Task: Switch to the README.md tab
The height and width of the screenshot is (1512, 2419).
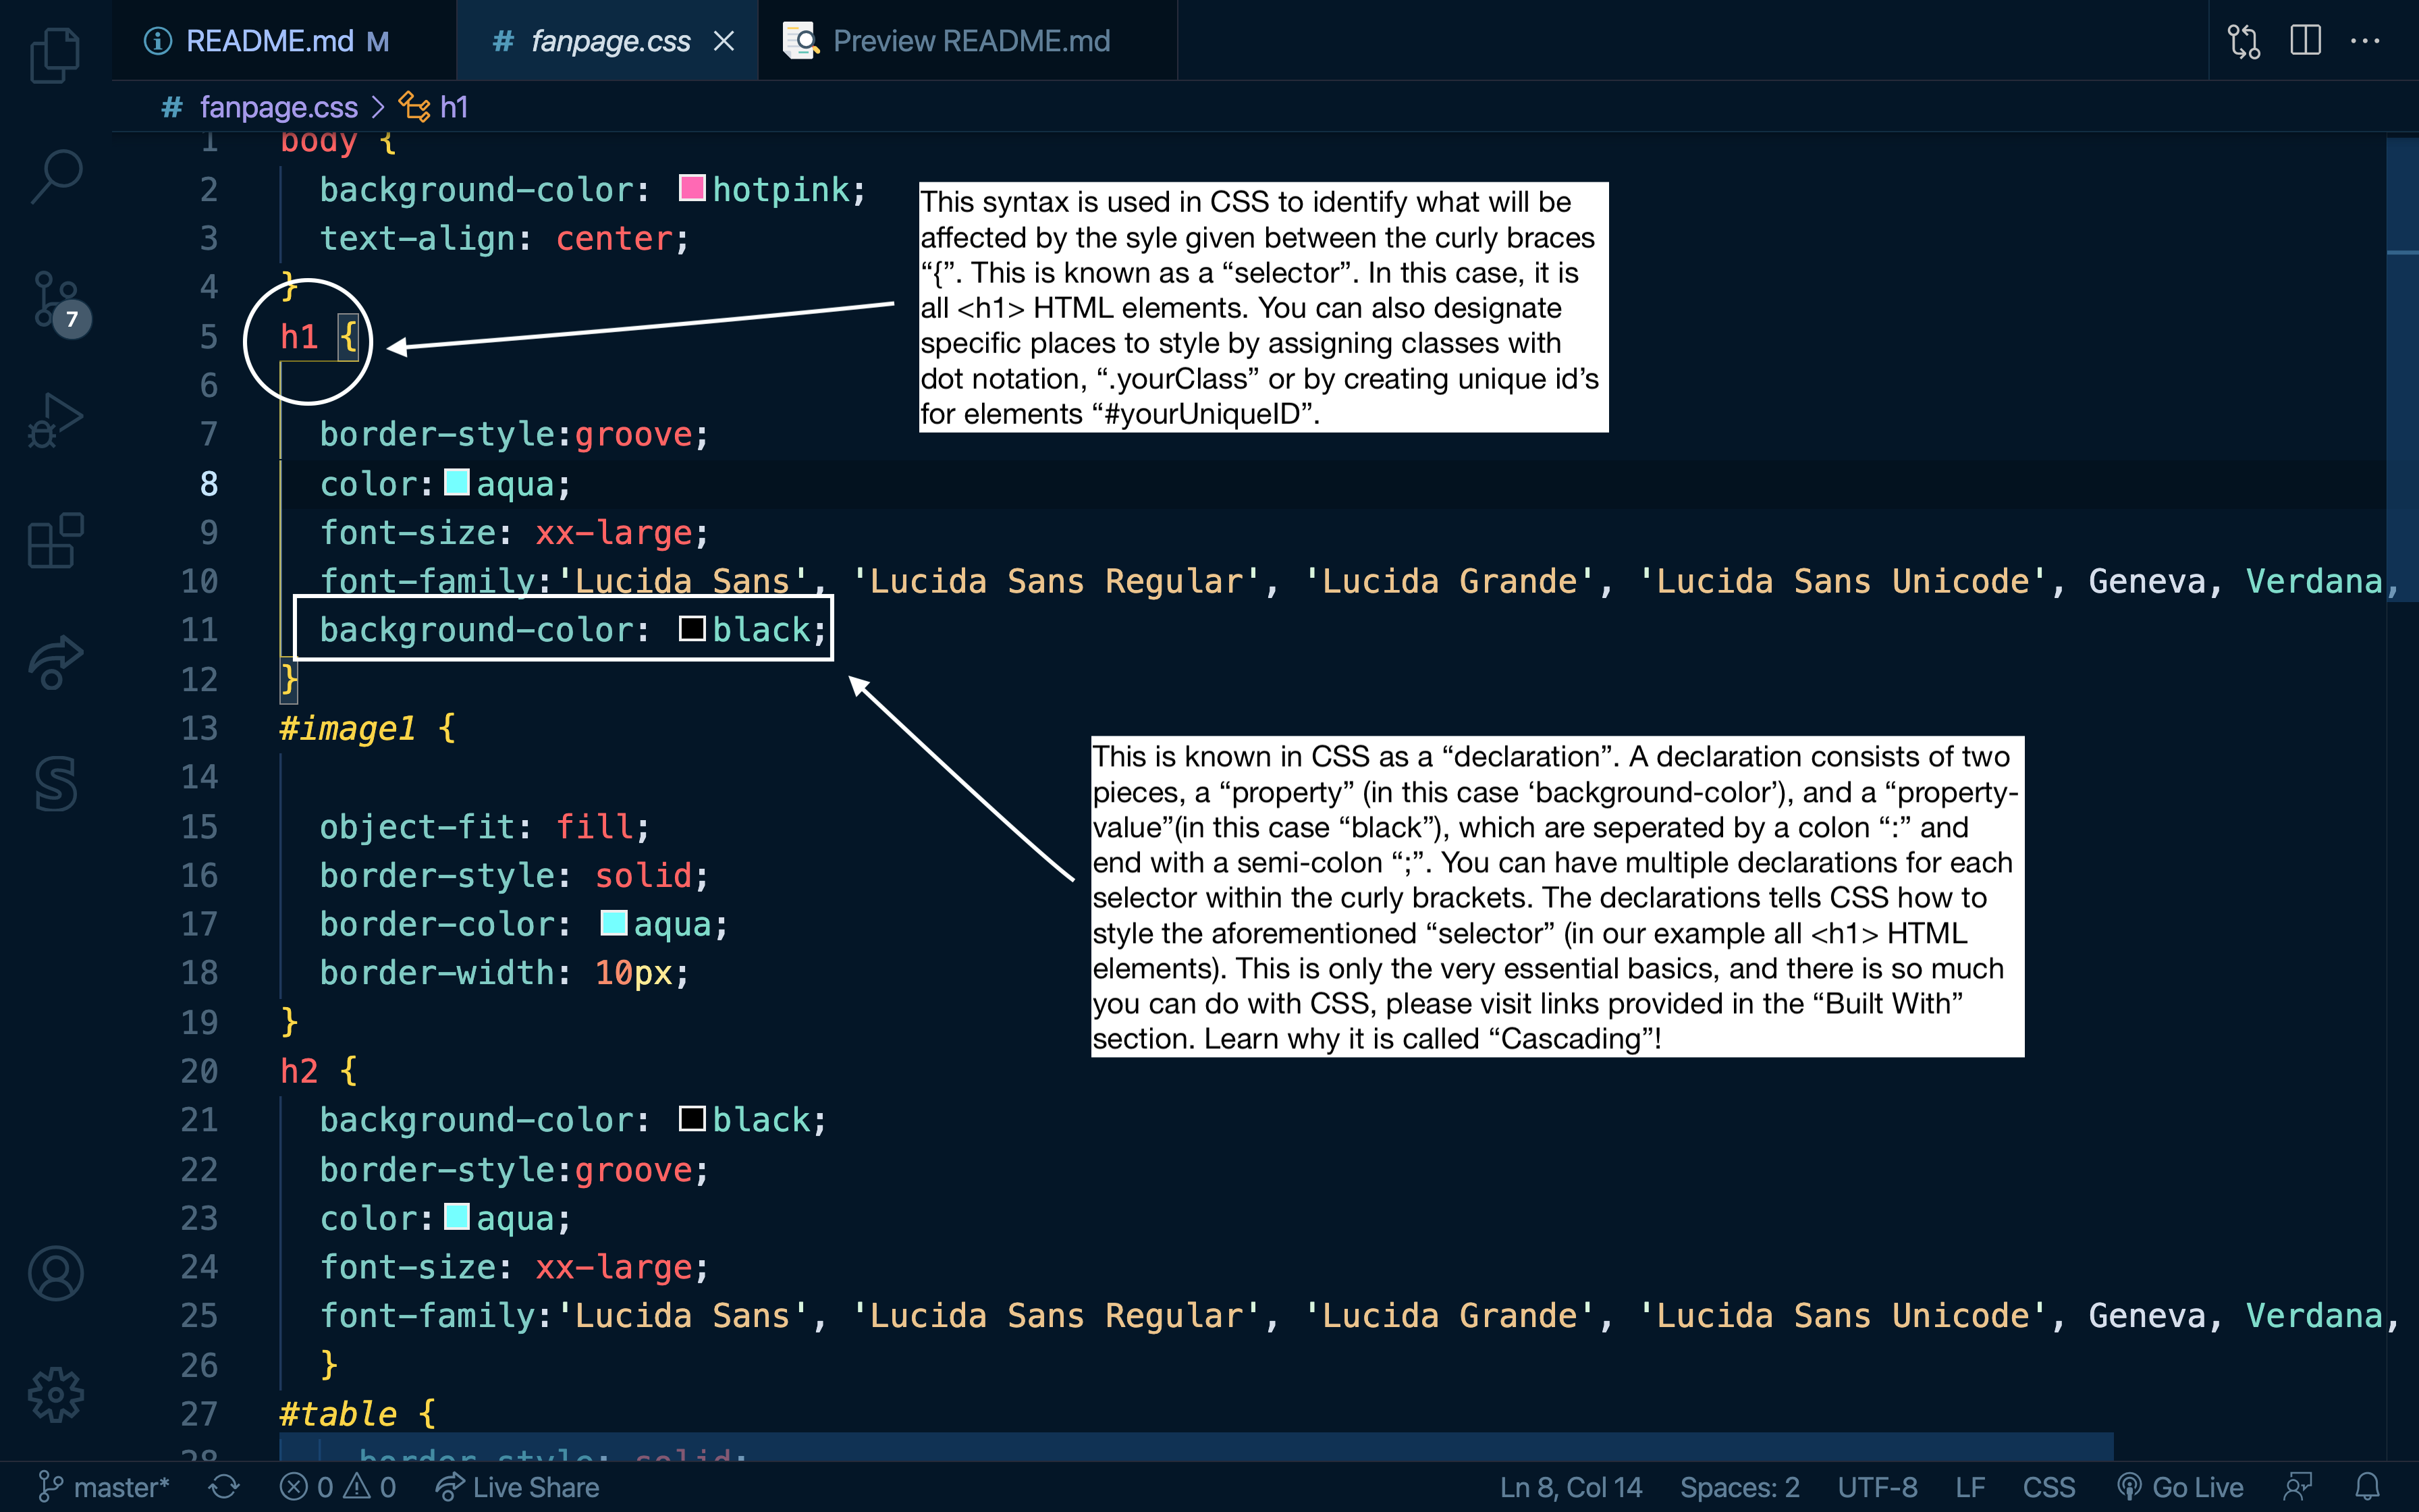Action: pyautogui.click(x=269, y=41)
